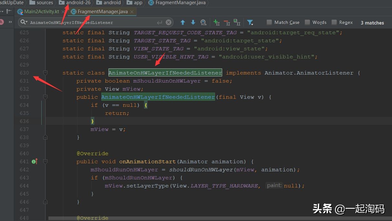
Task: Switch to the Main2Activity.kt tab
Action: point(42,12)
